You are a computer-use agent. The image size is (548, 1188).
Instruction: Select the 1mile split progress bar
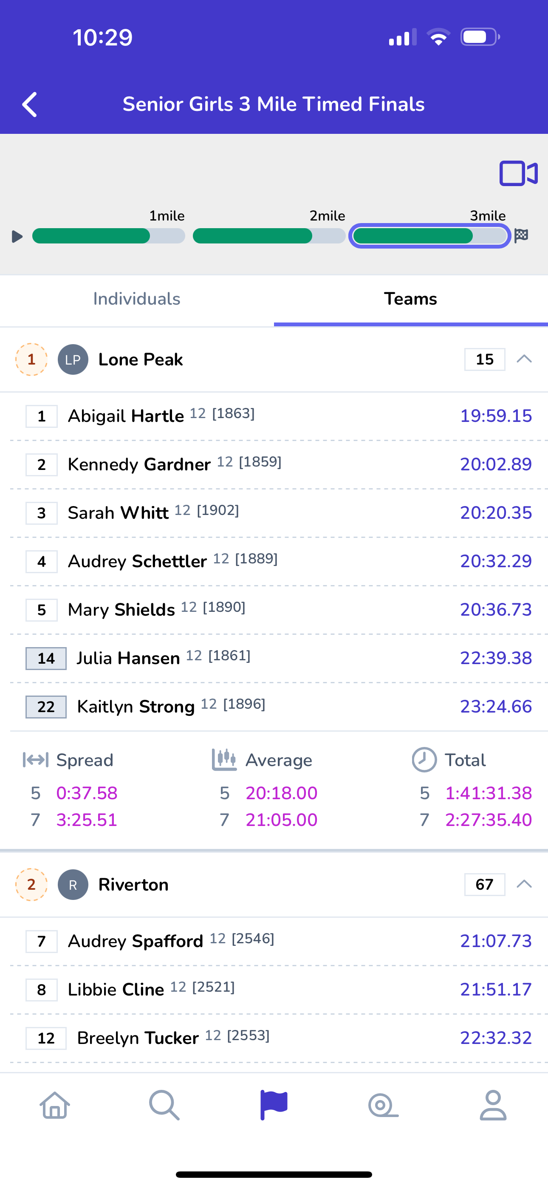pos(108,236)
